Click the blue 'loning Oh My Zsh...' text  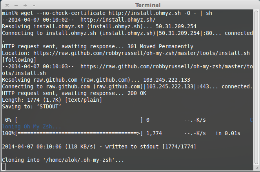(31, 126)
